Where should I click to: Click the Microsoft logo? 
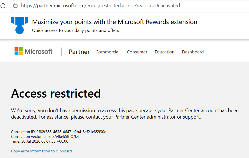(33, 51)
